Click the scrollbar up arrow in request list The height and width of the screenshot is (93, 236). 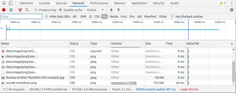[x=233, y=49]
